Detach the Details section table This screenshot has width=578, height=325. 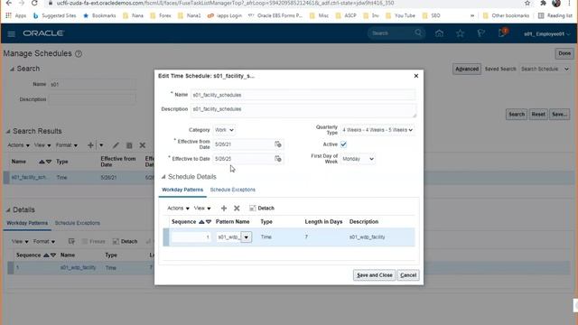(125, 241)
